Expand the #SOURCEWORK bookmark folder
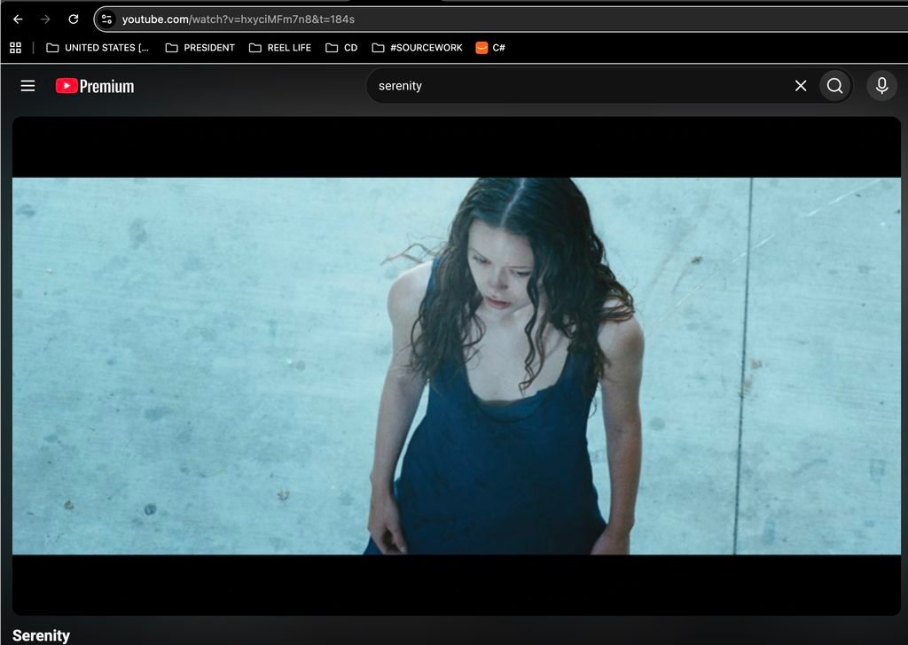This screenshot has height=645, width=908. click(x=417, y=48)
